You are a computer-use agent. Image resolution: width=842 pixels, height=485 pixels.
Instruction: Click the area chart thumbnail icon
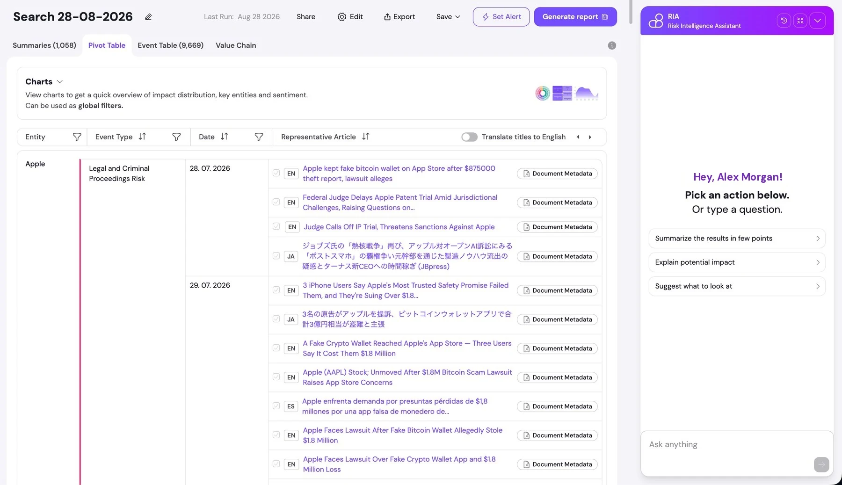(587, 93)
